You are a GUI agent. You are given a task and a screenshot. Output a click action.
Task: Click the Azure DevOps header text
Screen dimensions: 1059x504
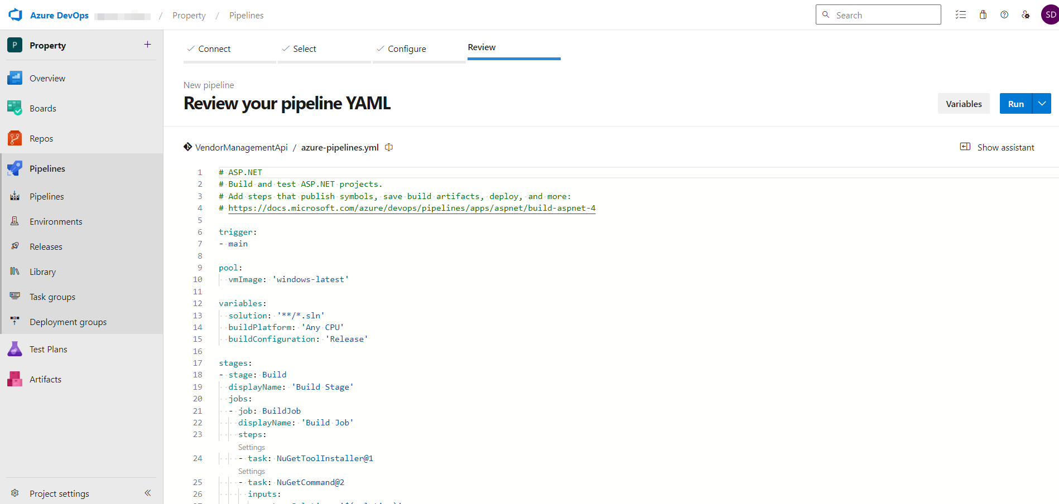point(59,15)
